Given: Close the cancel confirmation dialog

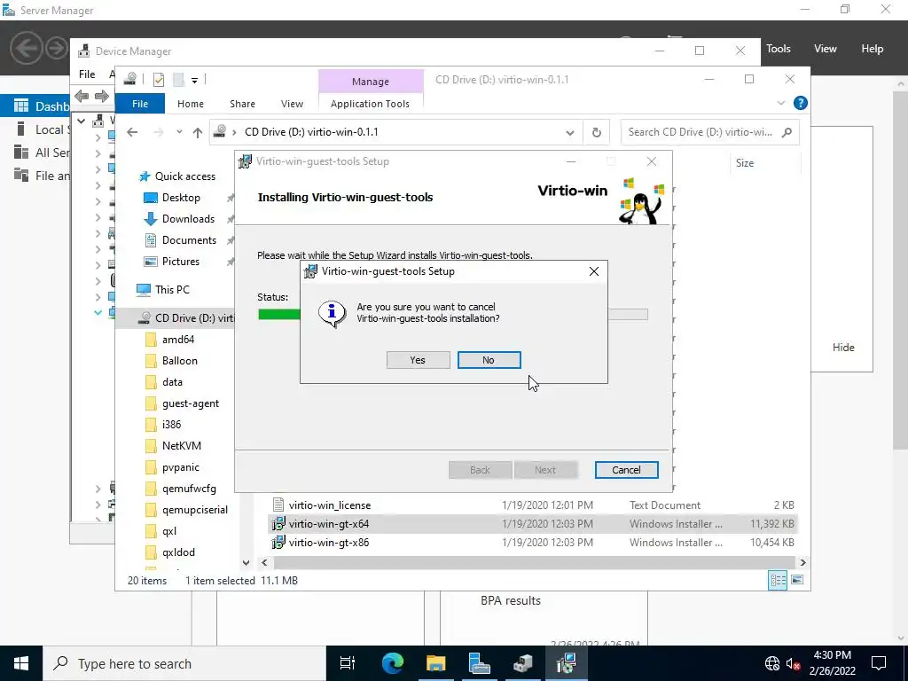Looking at the screenshot, I should 593,271.
